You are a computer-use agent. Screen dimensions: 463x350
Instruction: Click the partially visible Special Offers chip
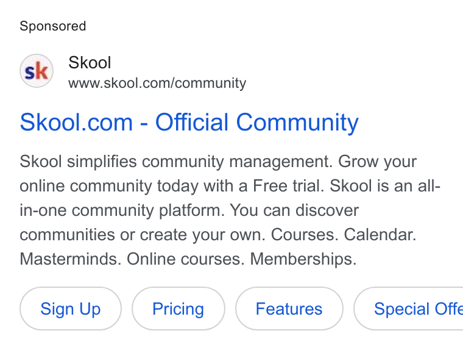[x=408, y=309]
